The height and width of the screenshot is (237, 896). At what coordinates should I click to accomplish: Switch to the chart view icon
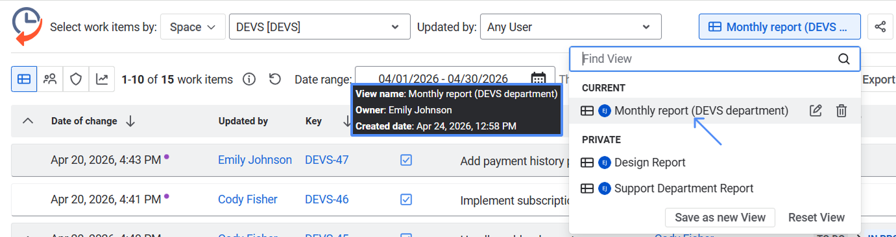click(102, 79)
